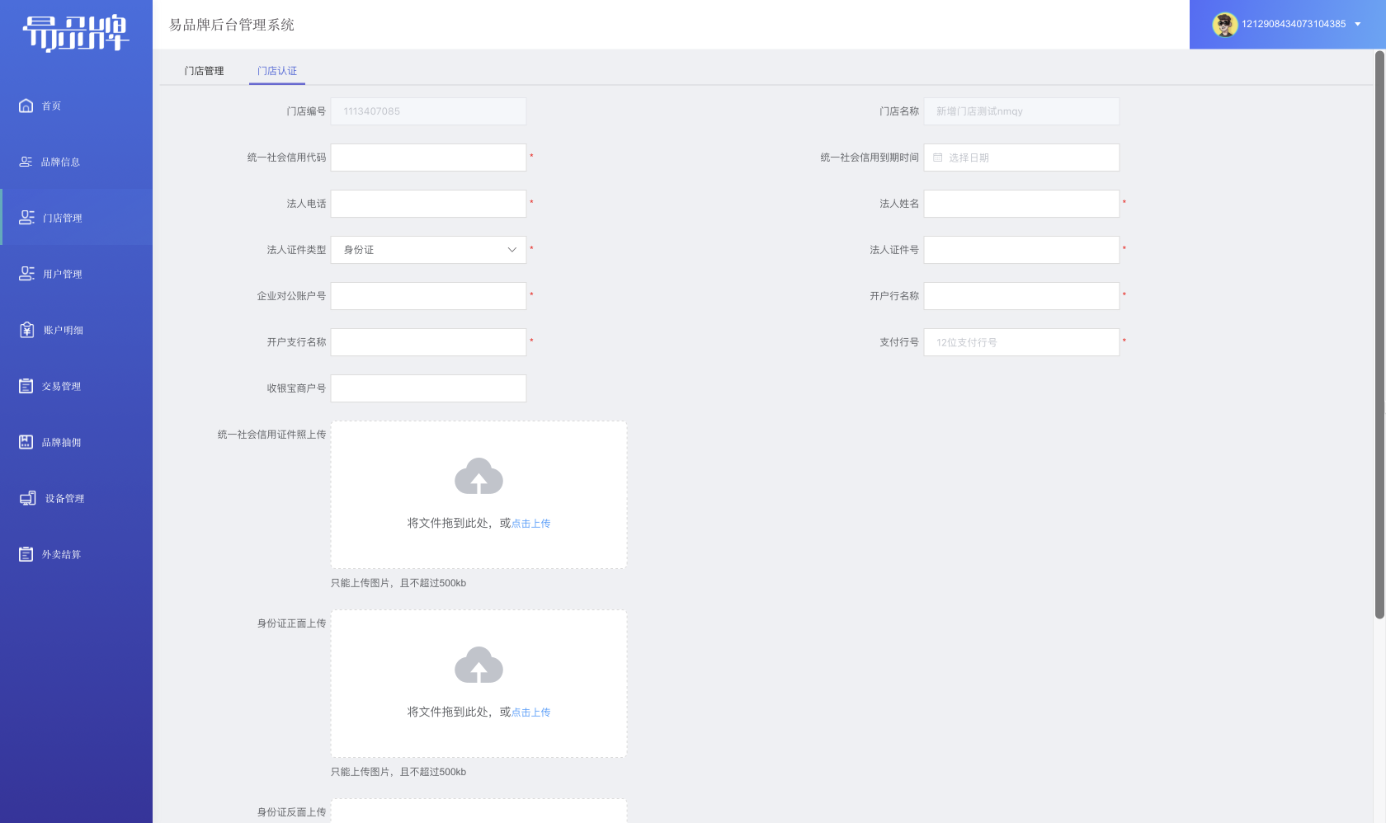This screenshot has height=823, width=1386.
Task: Open 交易管理 menu item
Action: tap(76, 386)
